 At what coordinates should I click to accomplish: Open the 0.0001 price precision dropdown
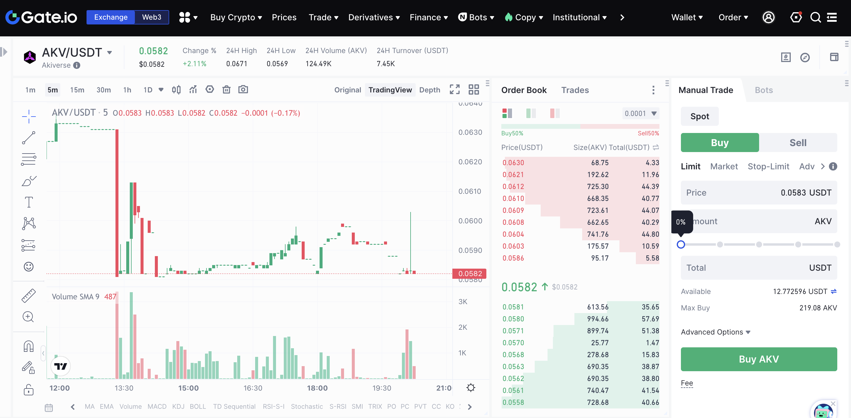pos(640,113)
